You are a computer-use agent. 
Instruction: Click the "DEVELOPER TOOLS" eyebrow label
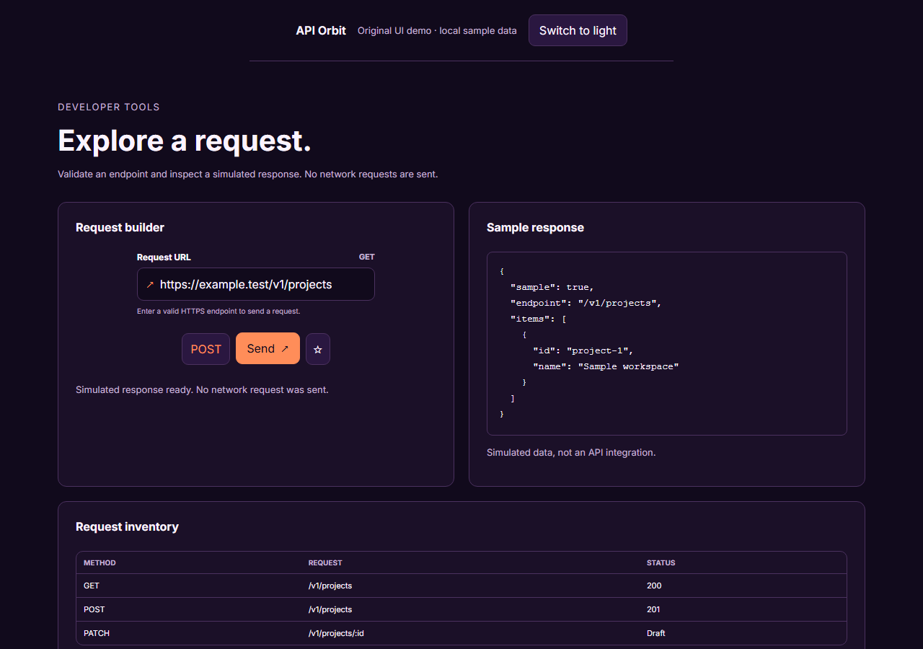point(109,107)
